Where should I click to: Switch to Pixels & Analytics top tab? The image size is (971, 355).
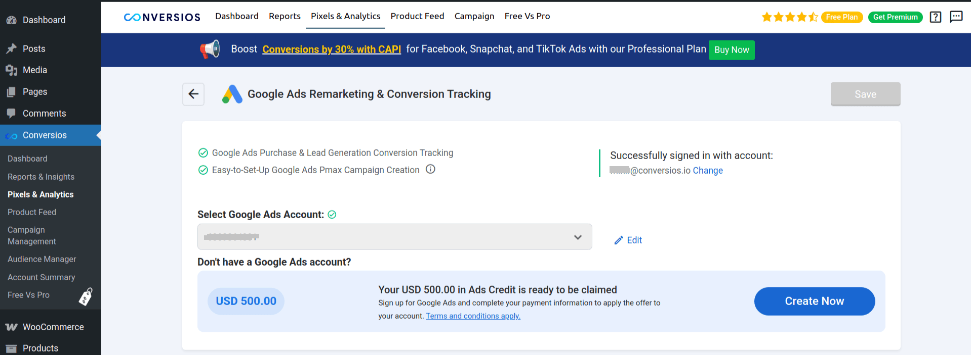(346, 16)
